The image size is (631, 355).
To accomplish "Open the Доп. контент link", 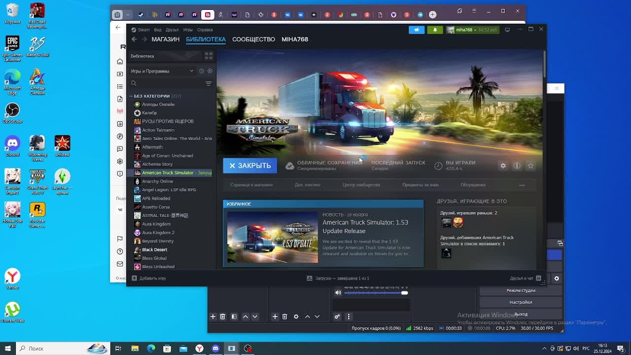I will 308,185.
